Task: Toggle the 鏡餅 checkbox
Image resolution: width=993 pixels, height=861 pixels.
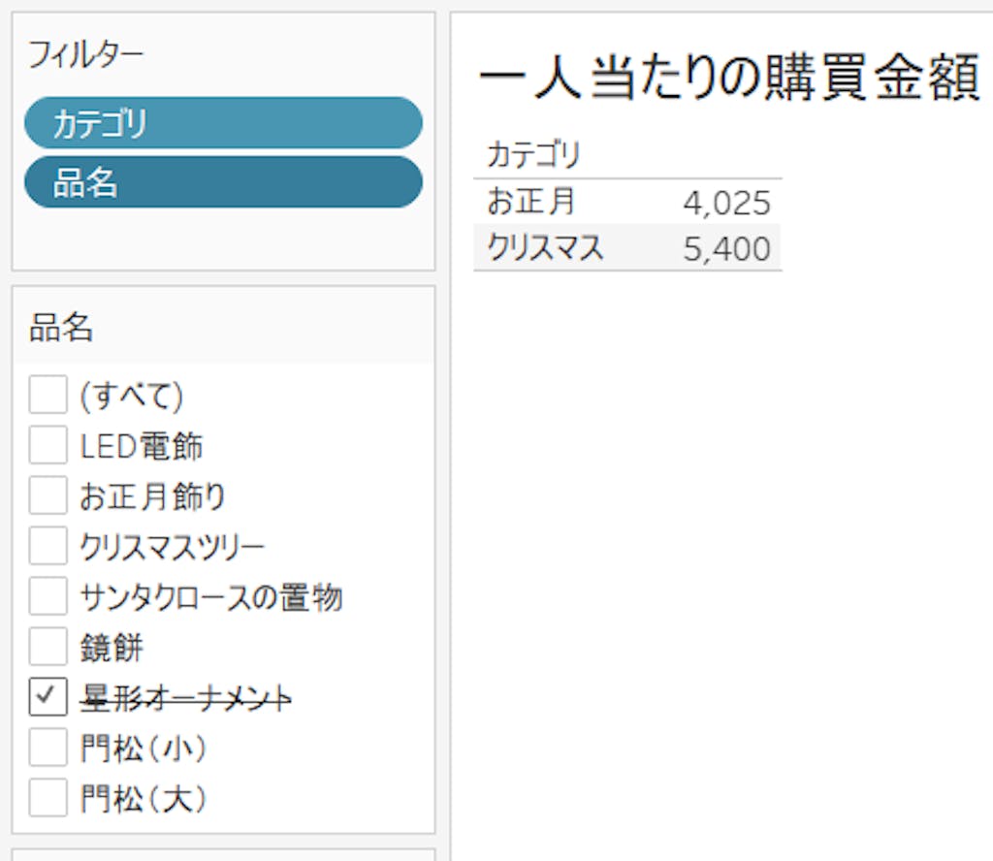Action: [x=48, y=647]
